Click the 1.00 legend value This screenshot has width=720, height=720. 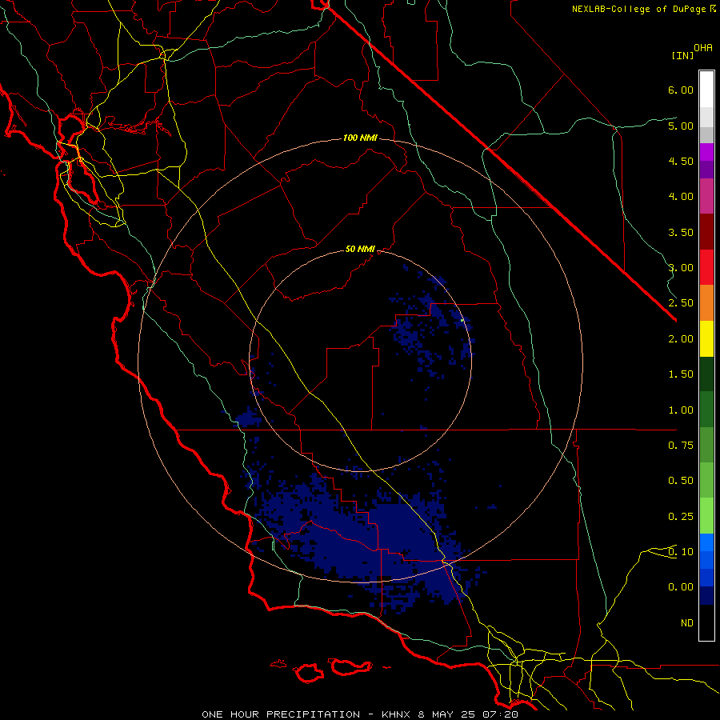click(x=681, y=410)
